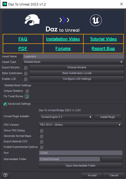126x179 pixels.
Task: Click the Daz head logo icon
Action: click(32, 20)
